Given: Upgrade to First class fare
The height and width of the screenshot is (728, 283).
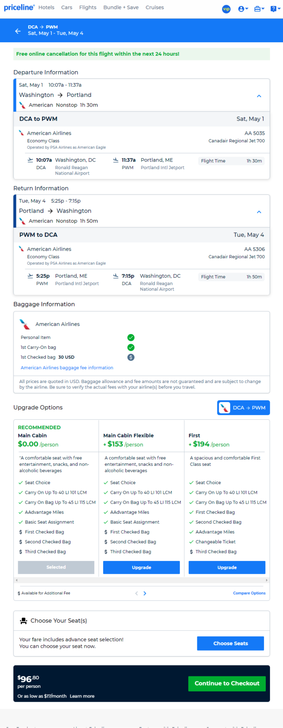Looking at the screenshot, I should [227, 567].
